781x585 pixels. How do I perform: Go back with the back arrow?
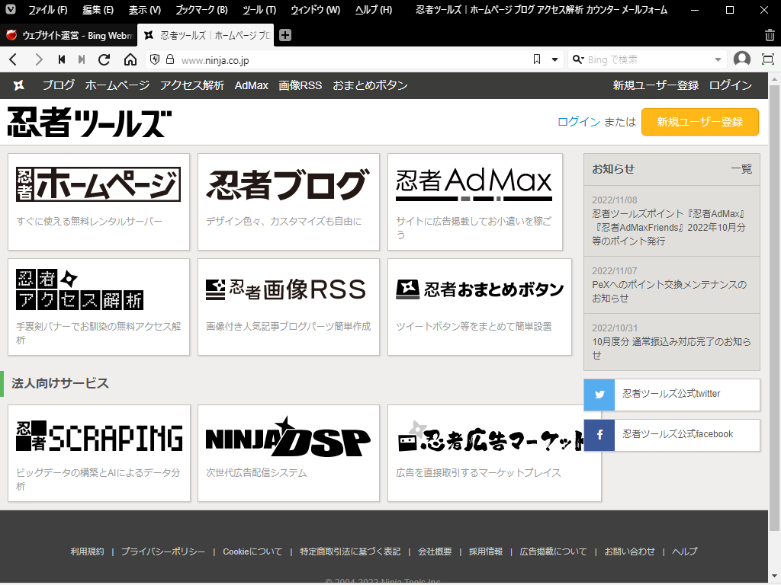14,59
